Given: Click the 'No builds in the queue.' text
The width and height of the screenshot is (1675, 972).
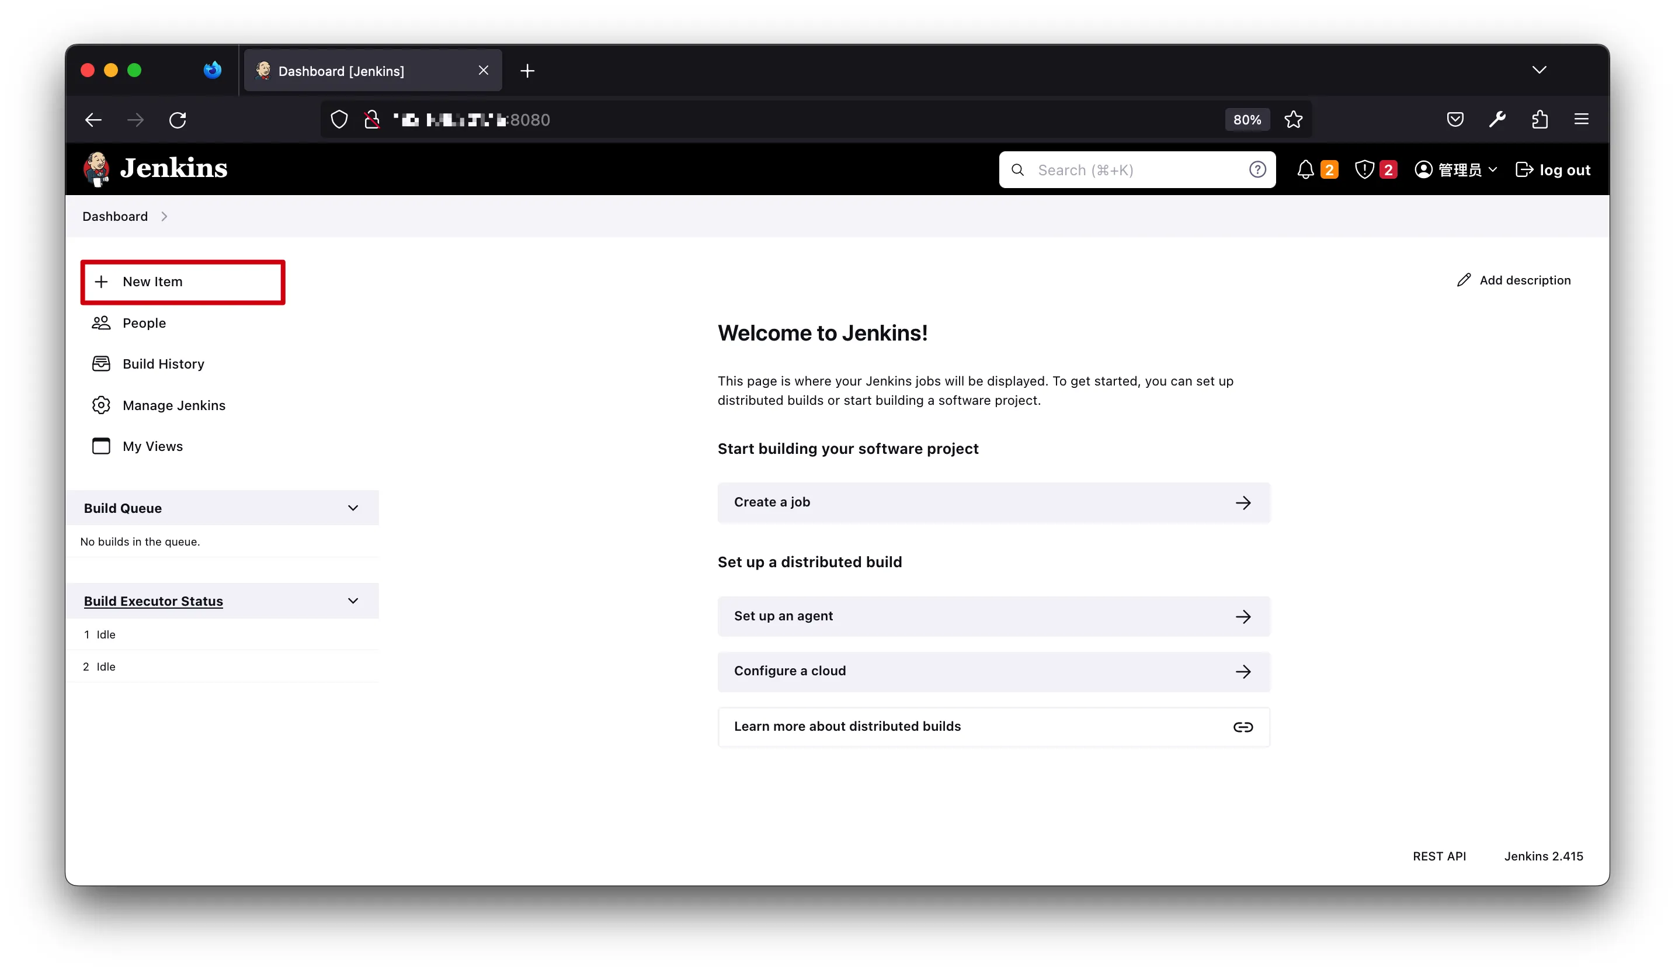Looking at the screenshot, I should (x=140, y=542).
